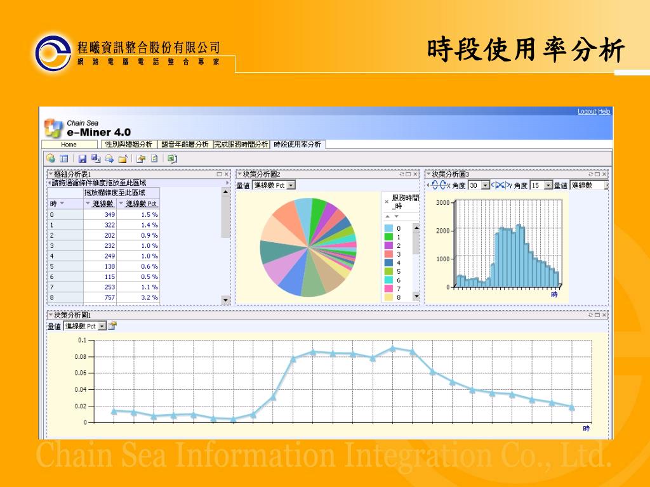Collapse the 決策分析圖3 panel triangle
The width and height of the screenshot is (650, 487).
428,174
